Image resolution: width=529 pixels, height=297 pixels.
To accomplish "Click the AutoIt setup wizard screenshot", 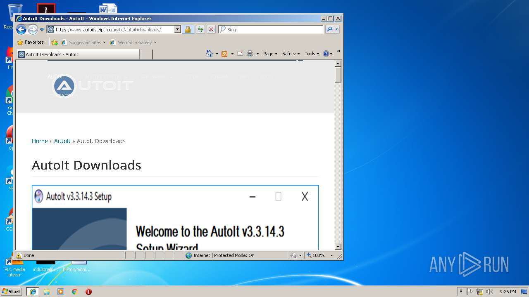I will [x=175, y=217].
